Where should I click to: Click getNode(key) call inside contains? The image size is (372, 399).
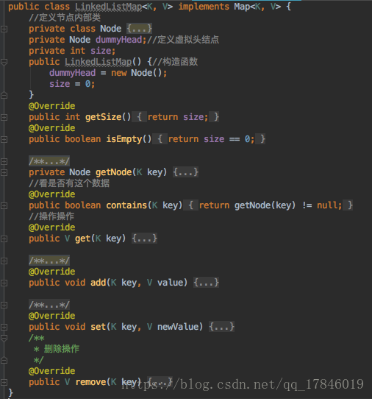(265, 205)
